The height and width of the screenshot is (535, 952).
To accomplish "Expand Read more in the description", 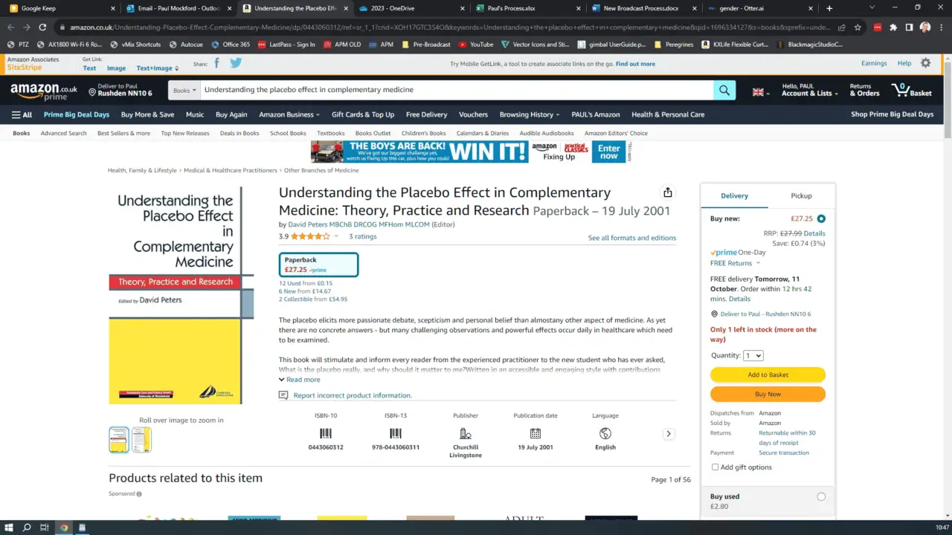I will click(300, 380).
